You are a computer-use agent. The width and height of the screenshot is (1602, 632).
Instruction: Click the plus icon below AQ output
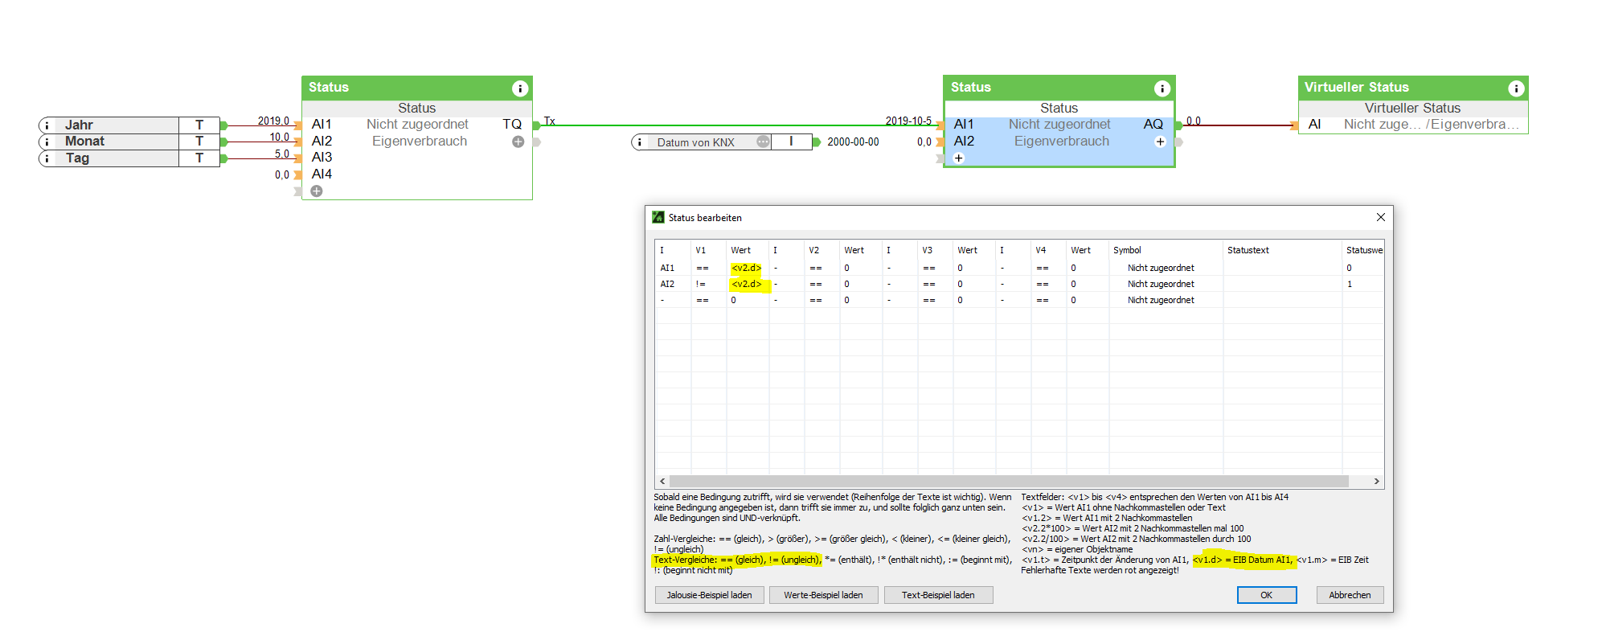point(1160,142)
